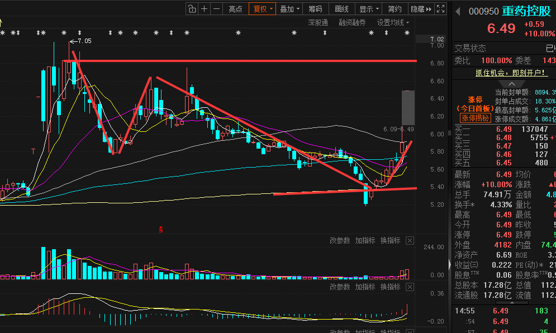Image resolution: width=556 pixels, height=333 pixels.
Task: Zoom in with the plus icon
Action: (x=205, y=9)
